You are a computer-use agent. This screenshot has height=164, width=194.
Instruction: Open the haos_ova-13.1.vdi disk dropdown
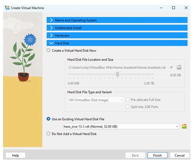[121, 126]
